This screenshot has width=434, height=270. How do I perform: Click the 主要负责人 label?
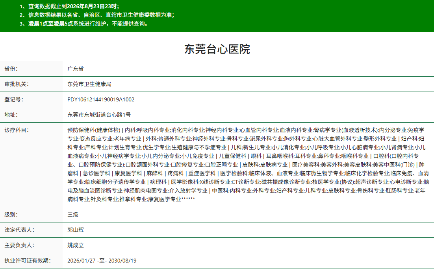[19, 245]
